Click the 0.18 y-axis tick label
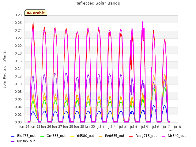 tap(18, 53)
